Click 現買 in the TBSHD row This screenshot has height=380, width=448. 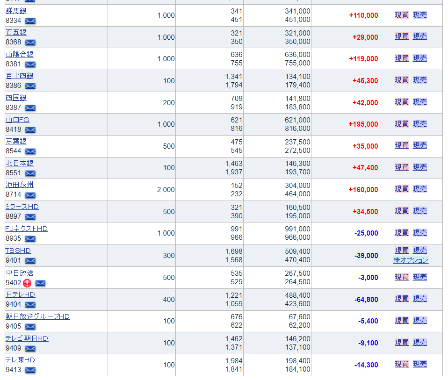(x=402, y=251)
